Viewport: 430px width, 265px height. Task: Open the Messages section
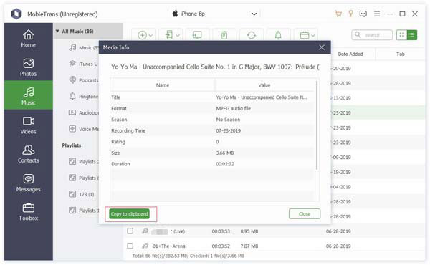tap(28, 183)
